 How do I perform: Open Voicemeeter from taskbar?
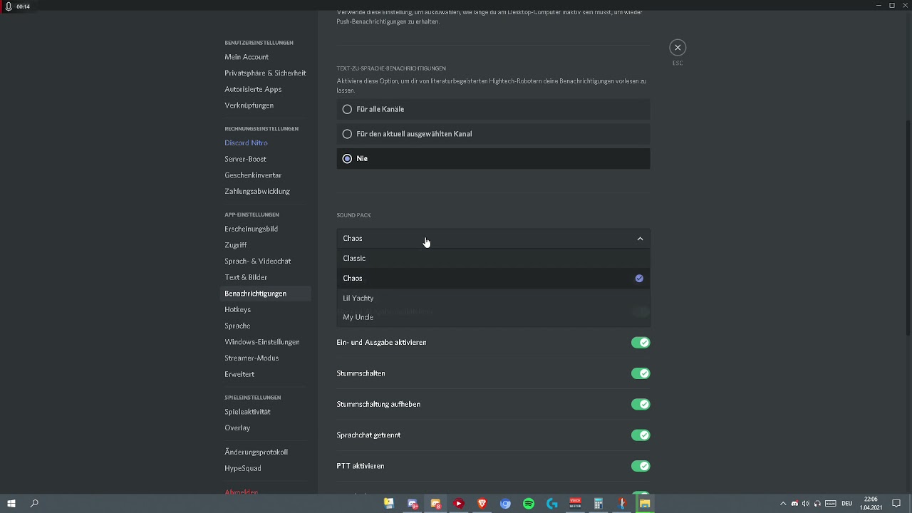pos(575,504)
